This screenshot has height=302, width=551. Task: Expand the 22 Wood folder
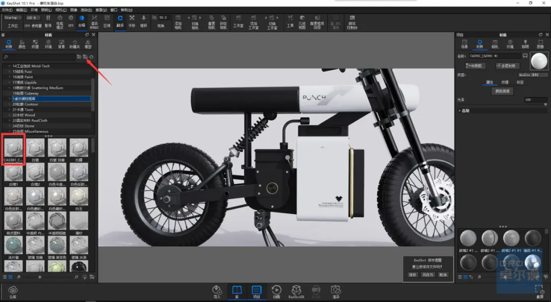point(9,115)
